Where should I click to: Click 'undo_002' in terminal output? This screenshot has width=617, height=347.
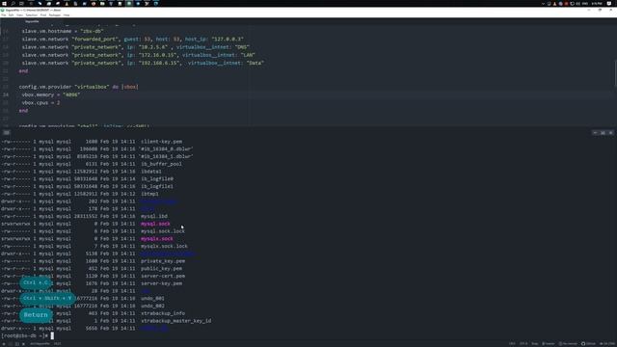tap(152, 306)
